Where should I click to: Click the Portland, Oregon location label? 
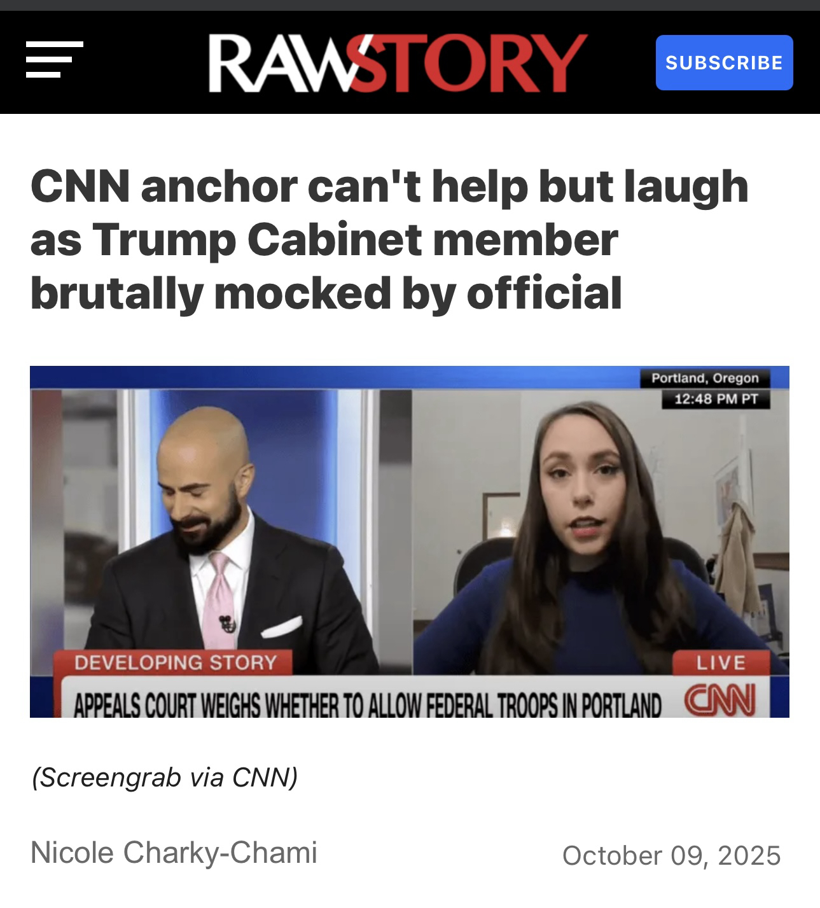point(705,378)
